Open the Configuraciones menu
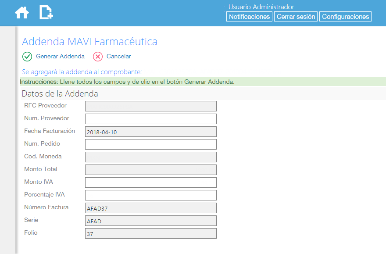This screenshot has width=386, height=254. tap(345, 17)
